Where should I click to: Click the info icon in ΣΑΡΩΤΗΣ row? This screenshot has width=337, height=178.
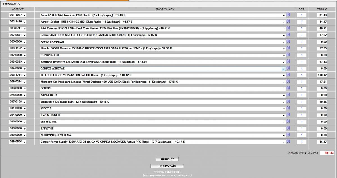[288, 128]
